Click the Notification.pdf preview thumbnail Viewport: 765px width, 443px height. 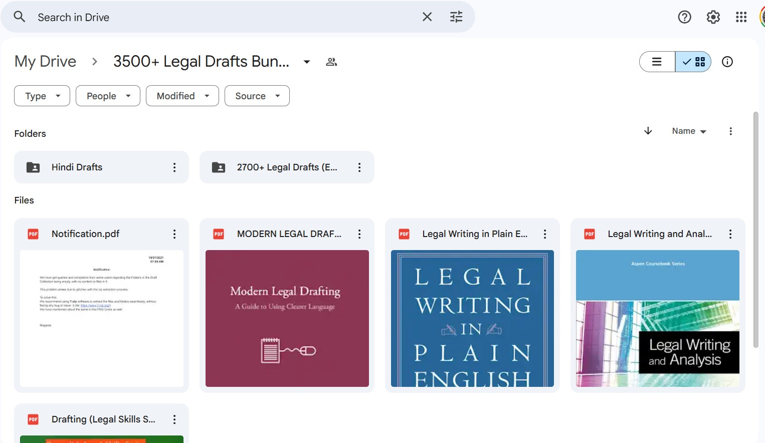click(x=102, y=318)
